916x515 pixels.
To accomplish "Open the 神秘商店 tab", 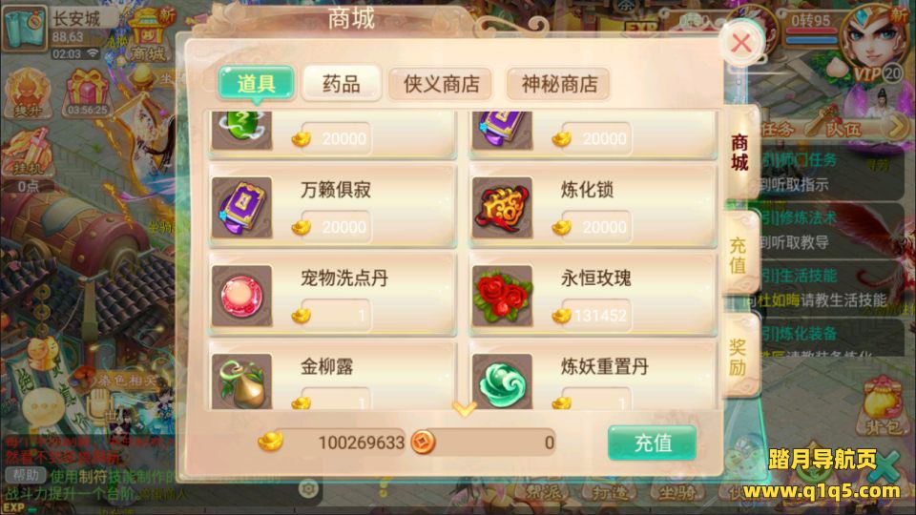I will click(x=559, y=84).
